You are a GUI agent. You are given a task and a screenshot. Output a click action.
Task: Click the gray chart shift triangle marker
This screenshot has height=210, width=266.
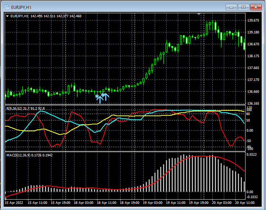tap(199, 14)
